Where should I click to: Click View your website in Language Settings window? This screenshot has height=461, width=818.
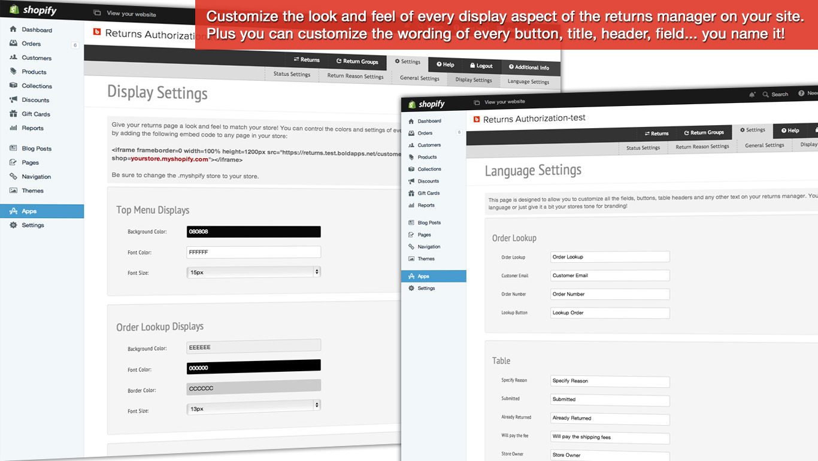(x=499, y=102)
